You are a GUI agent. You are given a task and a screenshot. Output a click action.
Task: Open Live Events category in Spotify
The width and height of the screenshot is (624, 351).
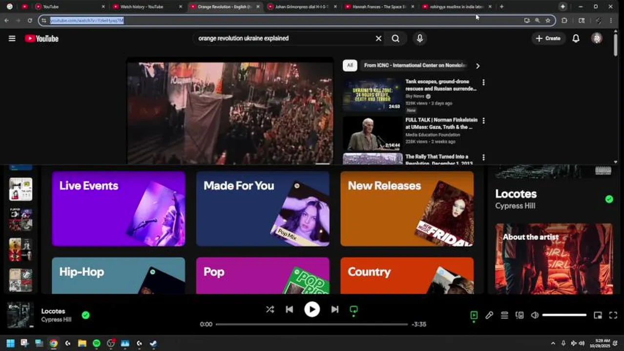click(119, 209)
